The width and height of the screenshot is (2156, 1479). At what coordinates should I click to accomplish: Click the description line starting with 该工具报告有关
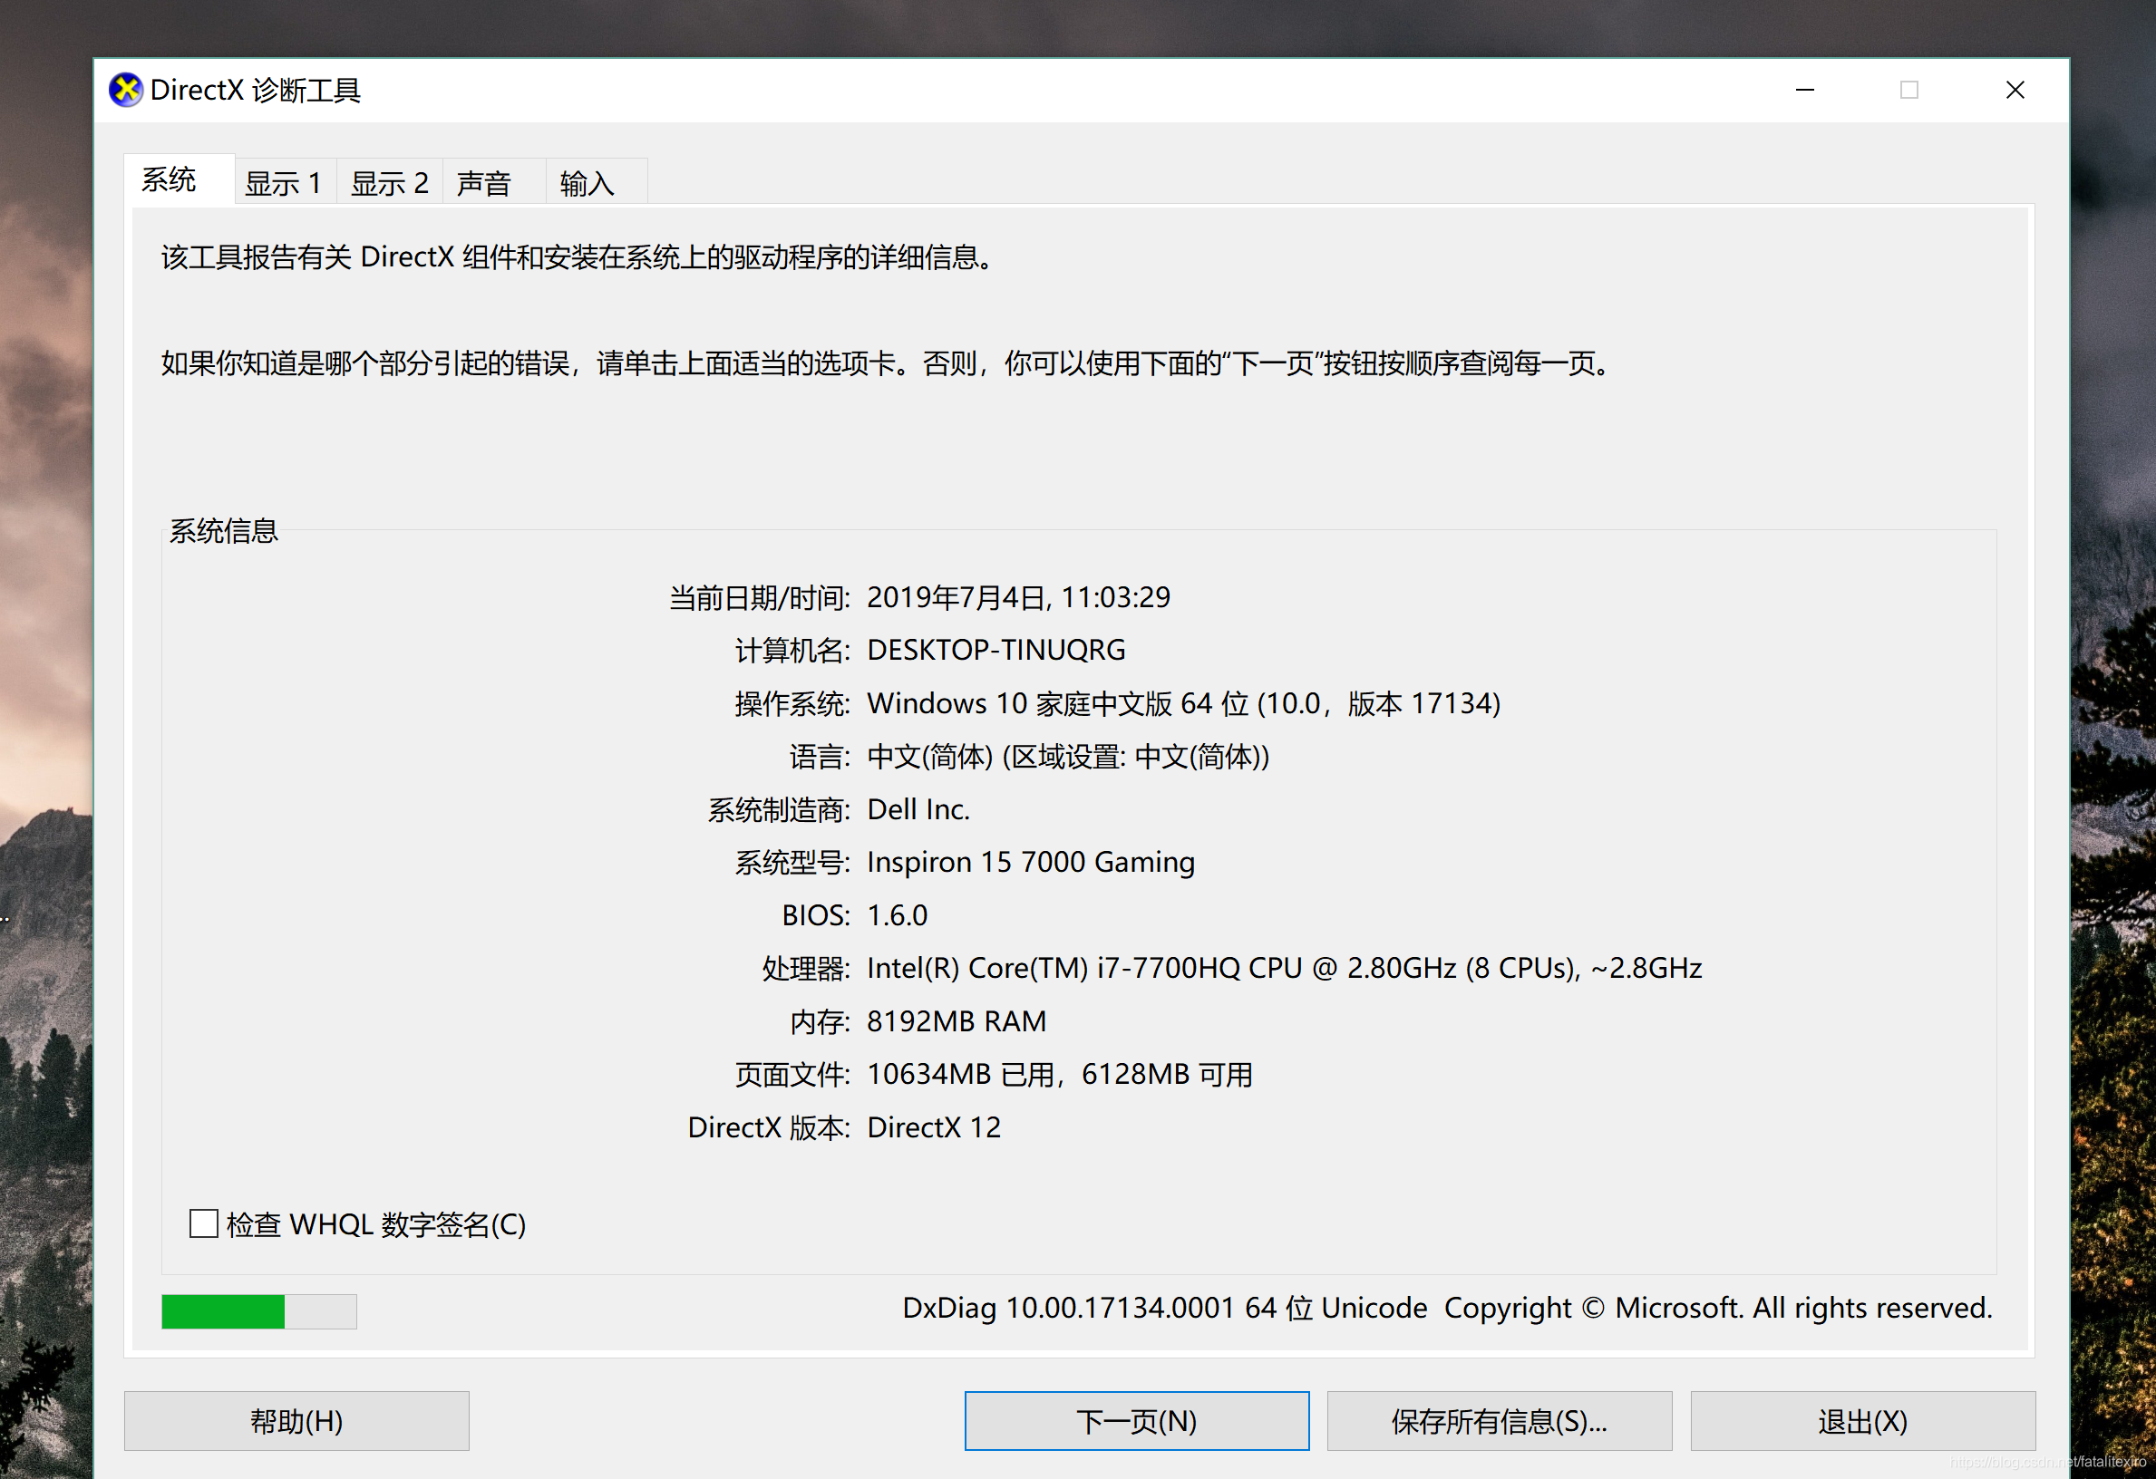[x=578, y=256]
